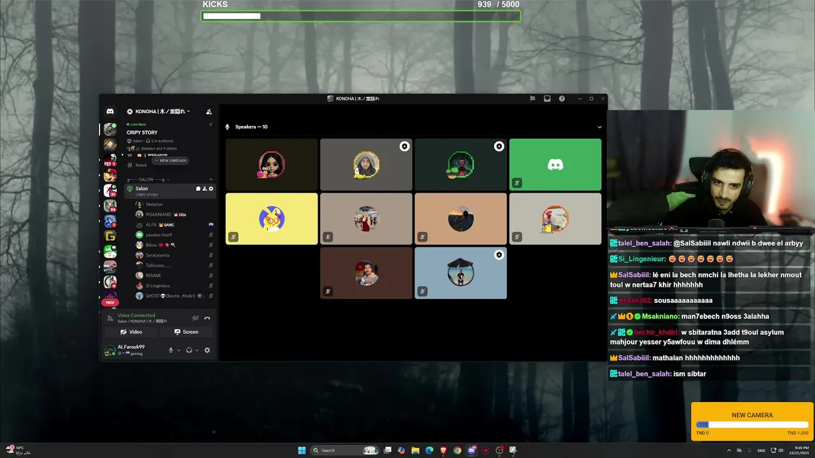The height and width of the screenshot is (458, 815).
Task: Open chat icon on Salon channel
Action: pos(198,188)
